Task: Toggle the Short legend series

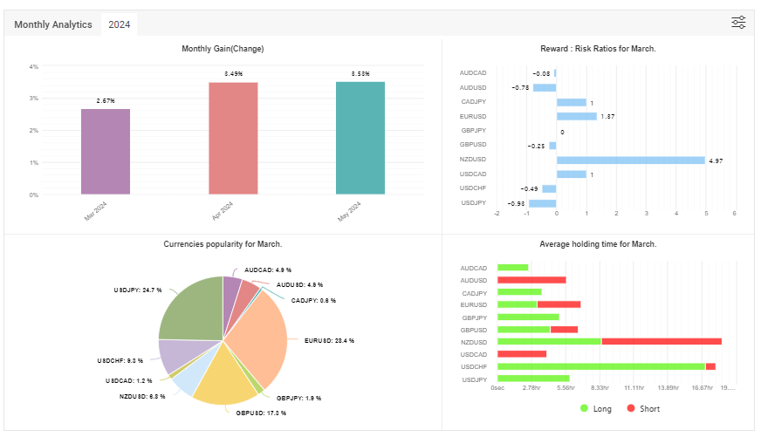Action: click(643, 409)
